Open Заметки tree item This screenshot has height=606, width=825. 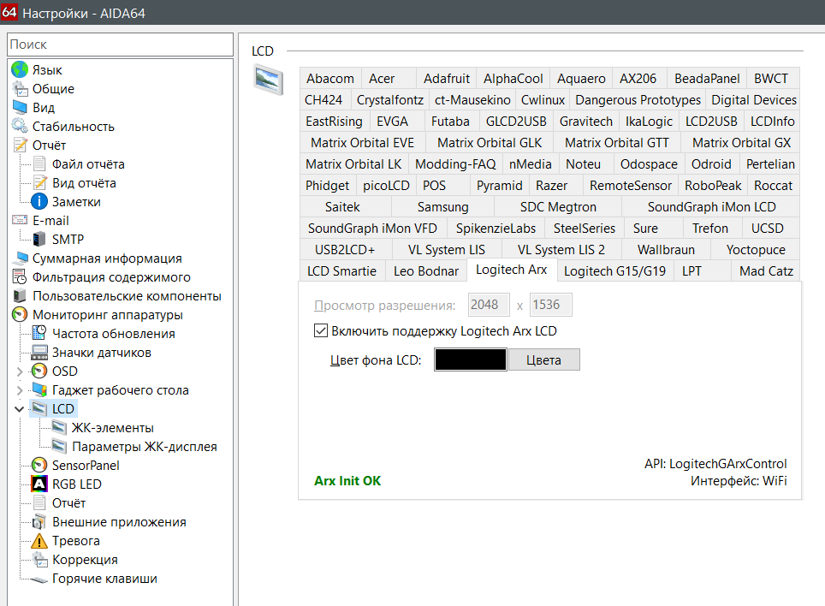point(76,202)
